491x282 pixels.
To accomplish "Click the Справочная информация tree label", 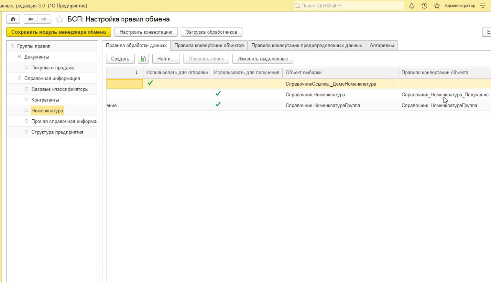I will pyautogui.click(x=52, y=78).
